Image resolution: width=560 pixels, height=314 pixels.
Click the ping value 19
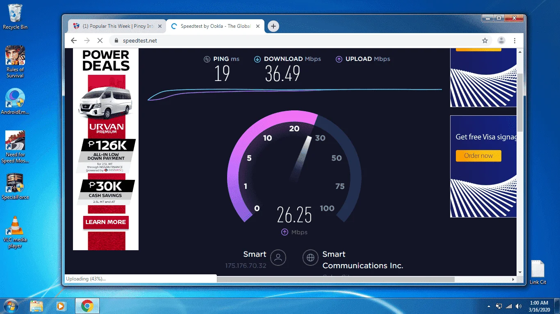click(222, 74)
